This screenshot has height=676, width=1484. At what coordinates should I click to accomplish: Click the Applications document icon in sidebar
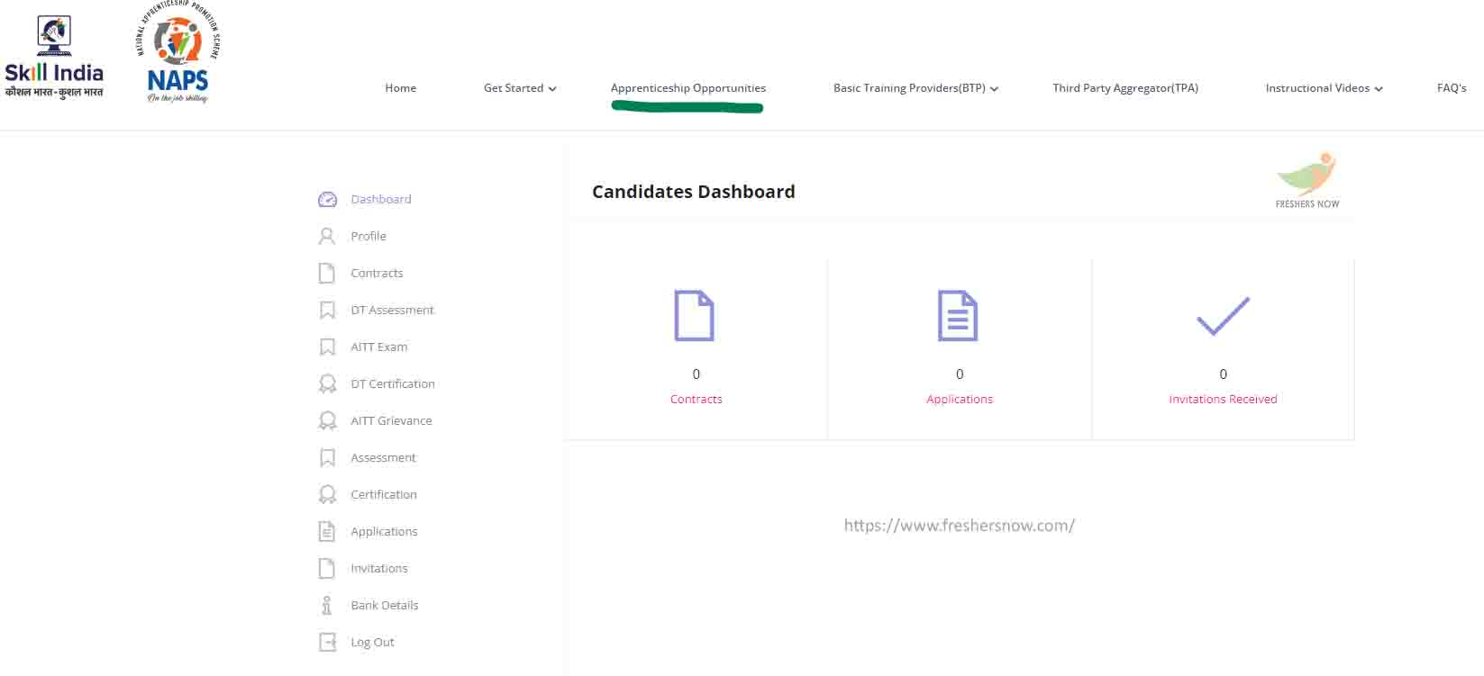[327, 532]
